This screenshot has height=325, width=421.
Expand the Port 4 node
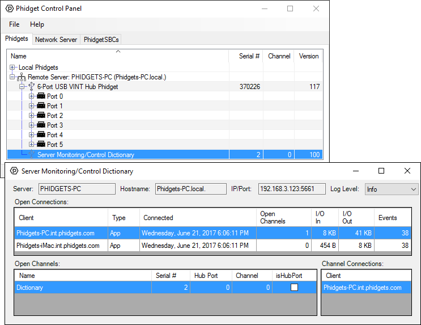31,134
